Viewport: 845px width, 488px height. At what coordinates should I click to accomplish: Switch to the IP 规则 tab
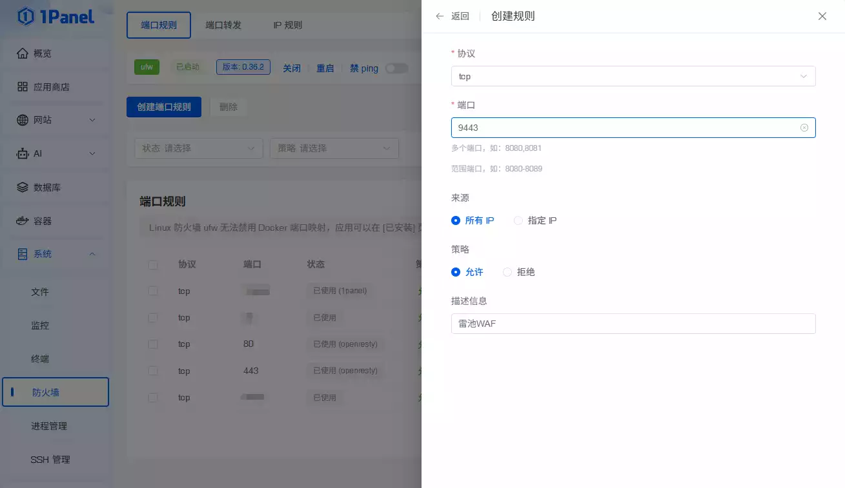(x=288, y=25)
